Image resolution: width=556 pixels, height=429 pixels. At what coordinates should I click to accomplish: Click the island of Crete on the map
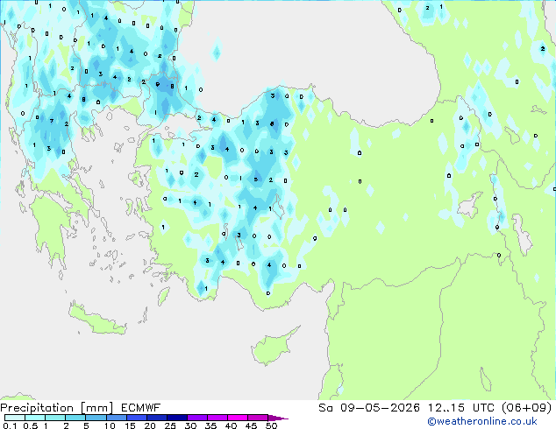[96, 320]
